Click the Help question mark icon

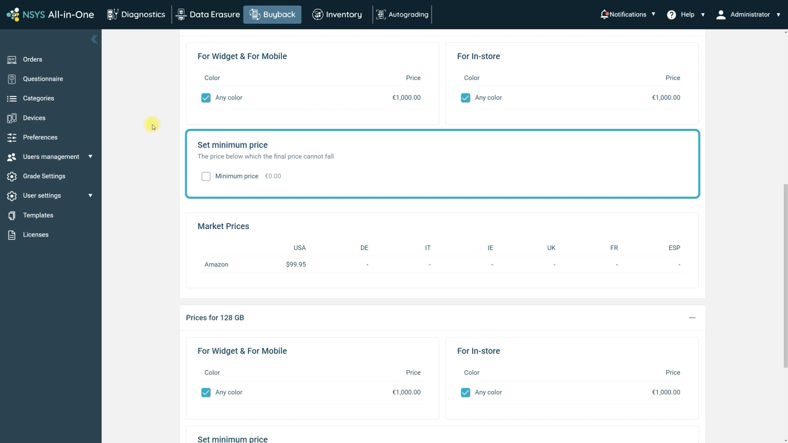[x=671, y=15]
